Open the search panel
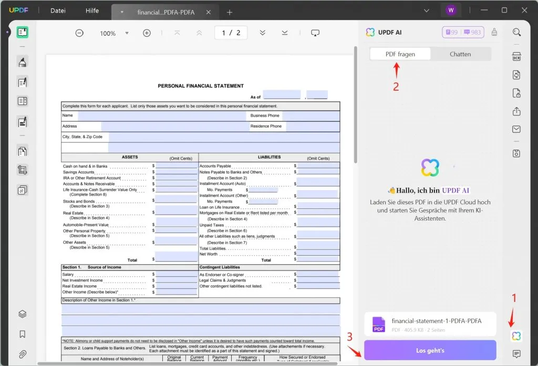This screenshot has height=366, width=538. click(516, 32)
